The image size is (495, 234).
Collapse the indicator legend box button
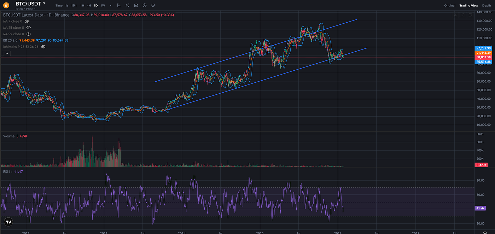click(6, 53)
